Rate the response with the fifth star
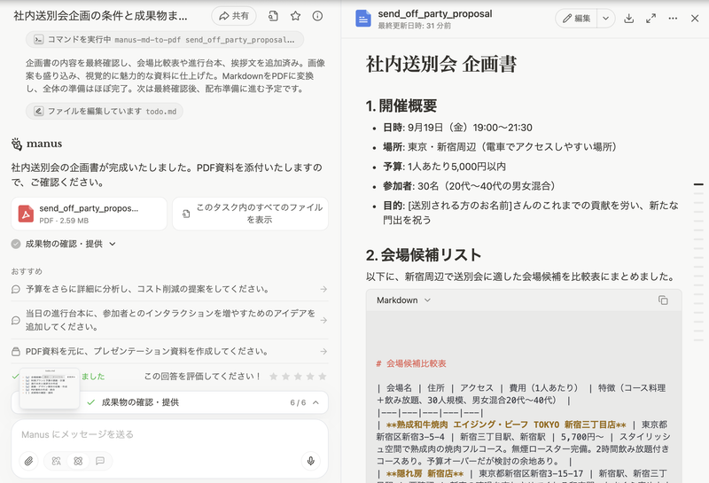The image size is (709, 483). pyautogui.click(x=323, y=377)
